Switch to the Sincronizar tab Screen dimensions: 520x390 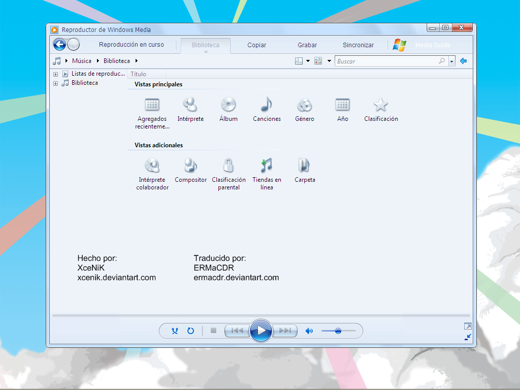pos(358,45)
